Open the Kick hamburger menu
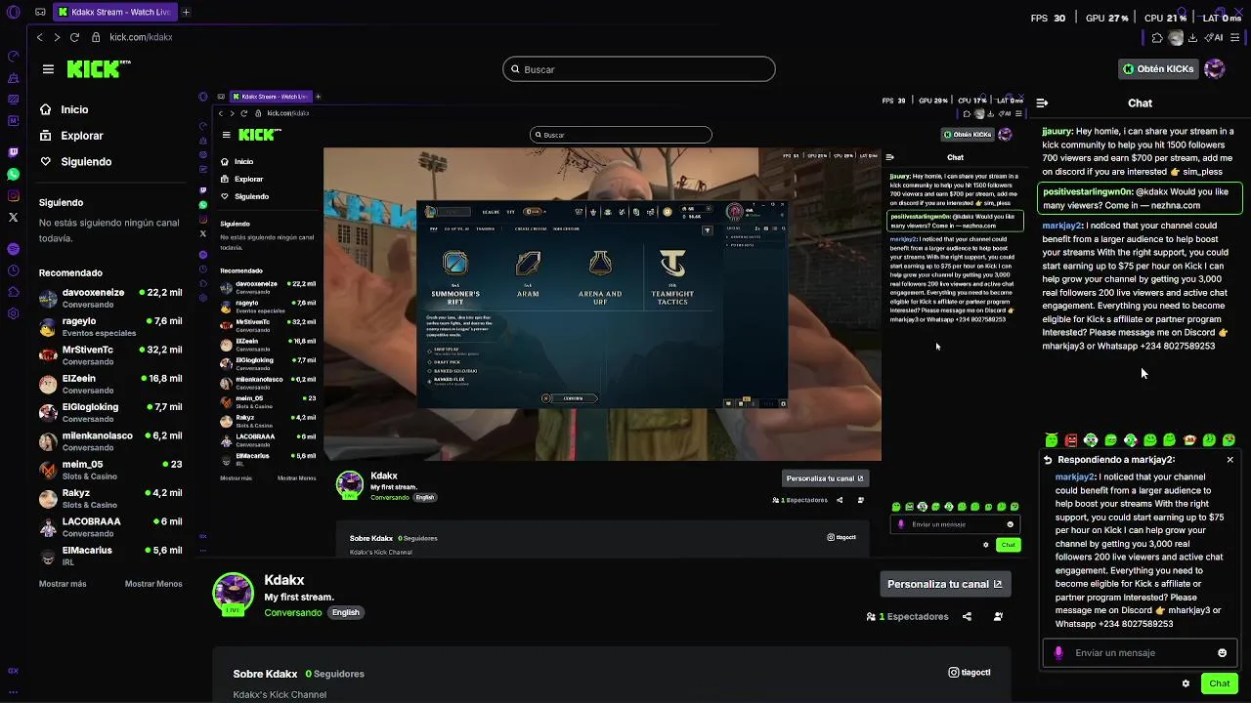Screen dimensions: 1251x703 click(x=48, y=69)
